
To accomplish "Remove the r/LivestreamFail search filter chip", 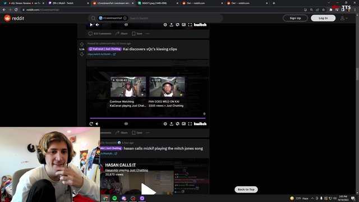I will pos(125,18).
